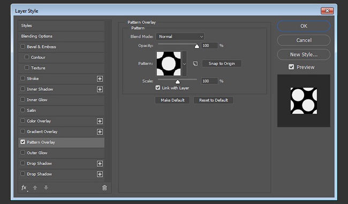Click the effects list vertical scrollbar

tap(108, 101)
